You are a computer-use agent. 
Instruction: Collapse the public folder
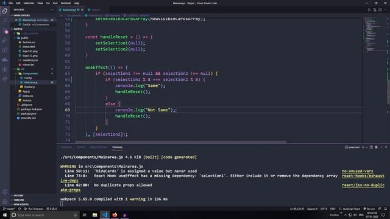click(x=34, y=38)
